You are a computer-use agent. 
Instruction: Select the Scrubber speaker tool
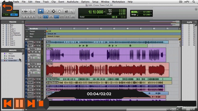tap(66, 11)
